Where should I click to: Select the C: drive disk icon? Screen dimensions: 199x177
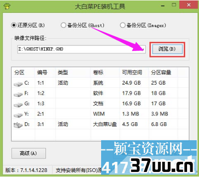pyautogui.click(x=18, y=84)
